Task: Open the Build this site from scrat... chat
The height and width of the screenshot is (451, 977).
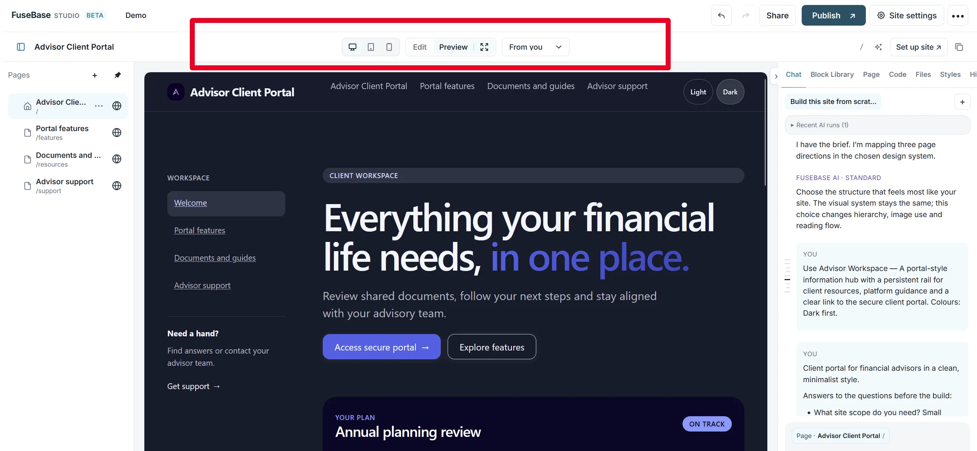Action: (x=833, y=102)
